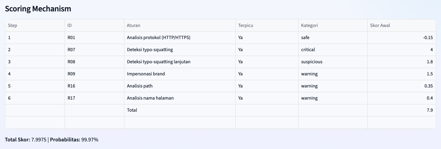Click the Total Skor 7.9975 value
The image size is (441, 149).
(39, 140)
